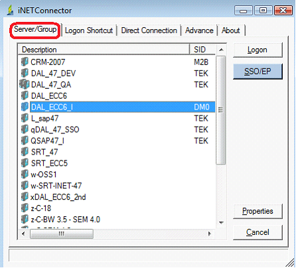Click the Cancel button
The image size is (296, 268).
(258, 232)
